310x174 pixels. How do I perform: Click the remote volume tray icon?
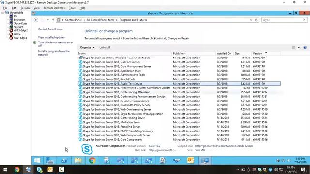(289, 160)
